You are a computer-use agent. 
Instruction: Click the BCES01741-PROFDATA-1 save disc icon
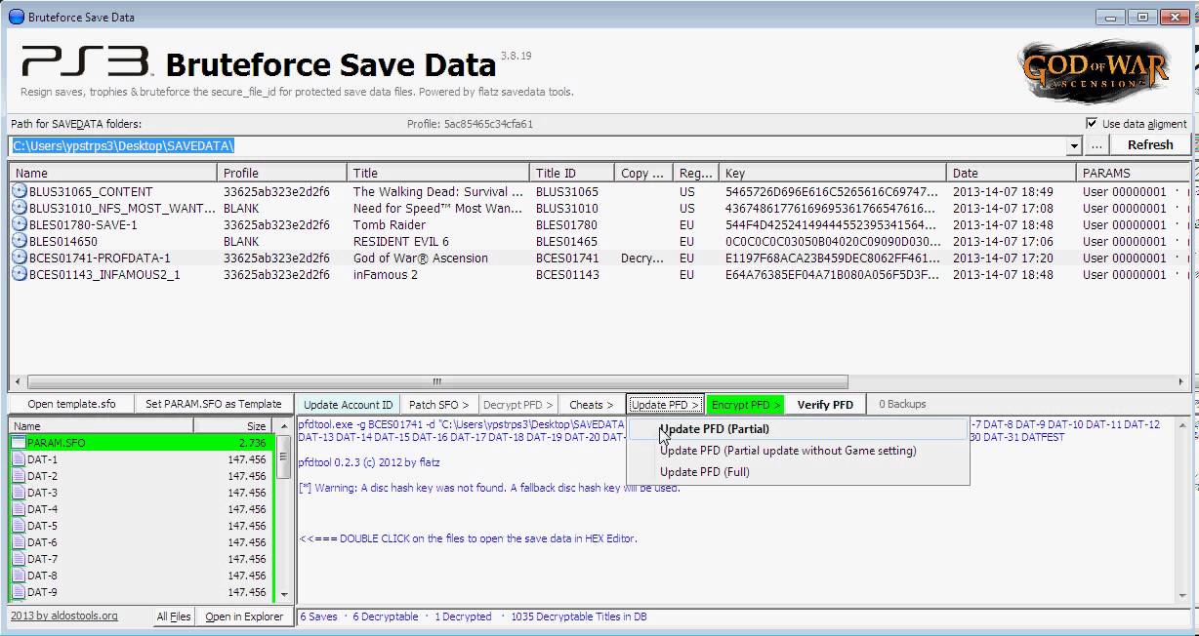19,258
